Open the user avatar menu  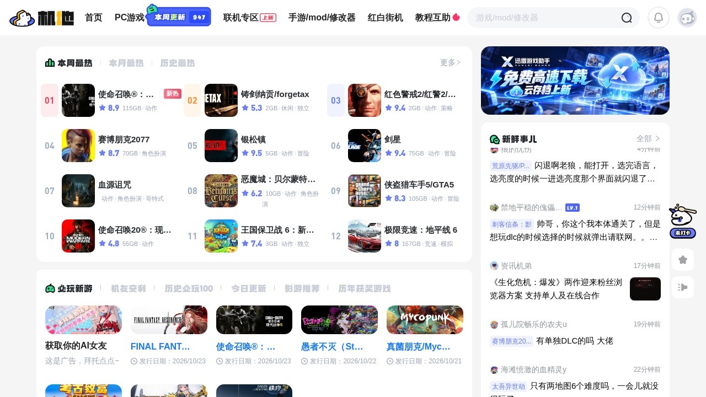pyautogui.click(x=687, y=18)
